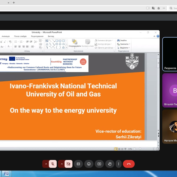Screen dimensions: 177x177
Task: Add page to favorites star icon
Action: pyautogui.click(x=159, y=8)
